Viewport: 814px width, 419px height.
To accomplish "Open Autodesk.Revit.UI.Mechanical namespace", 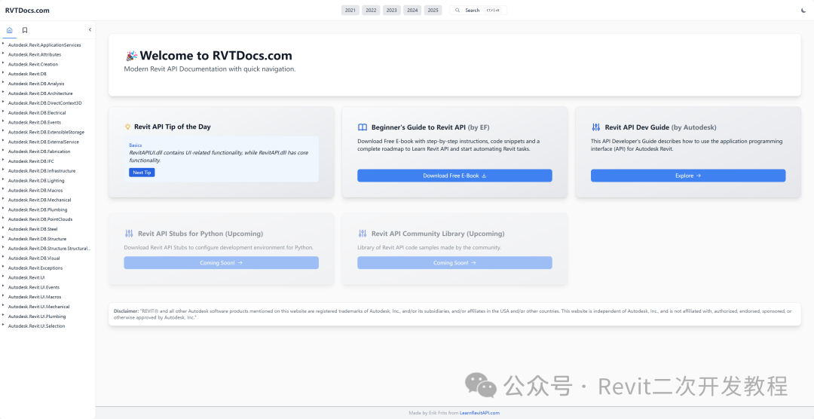I will [x=38, y=306].
